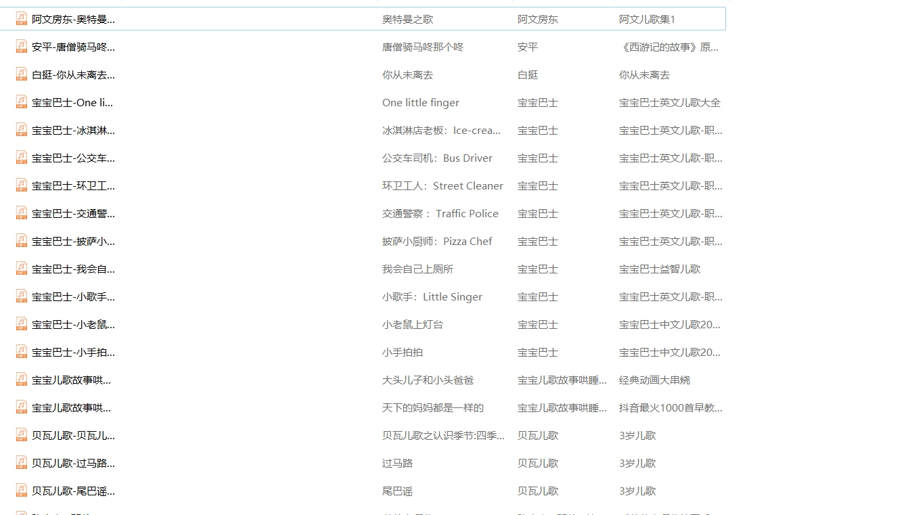Select the audio icon for 贝瓦儿歌-尾巴谣
The height and width of the screenshot is (515, 910).
click(22, 491)
